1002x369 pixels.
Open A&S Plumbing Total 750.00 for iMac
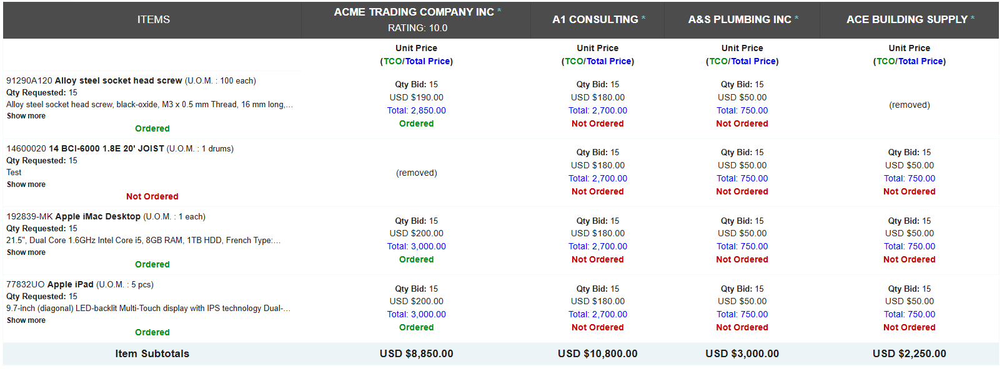pyautogui.click(x=742, y=246)
